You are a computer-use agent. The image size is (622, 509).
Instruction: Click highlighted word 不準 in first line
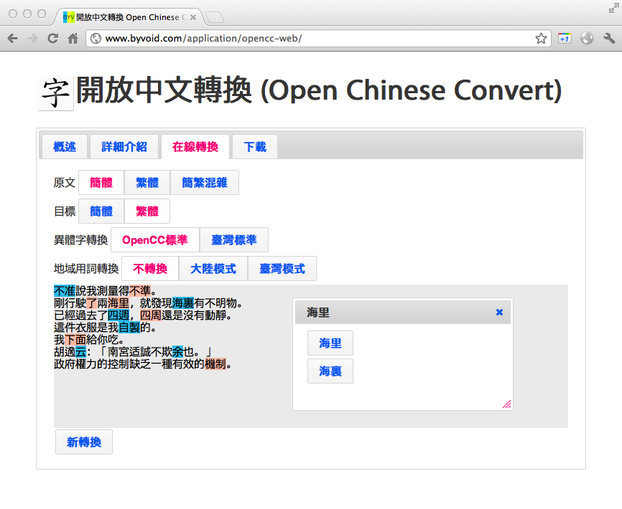140,291
